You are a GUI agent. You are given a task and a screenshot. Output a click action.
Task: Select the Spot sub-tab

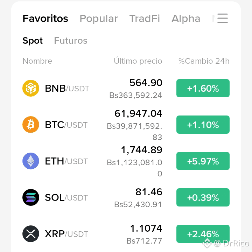[x=33, y=41]
